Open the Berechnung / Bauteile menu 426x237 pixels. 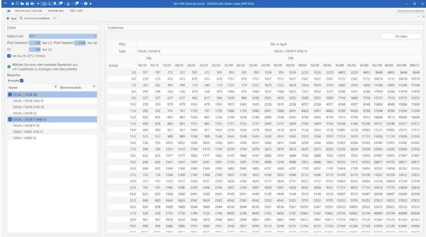tap(28, 11)
